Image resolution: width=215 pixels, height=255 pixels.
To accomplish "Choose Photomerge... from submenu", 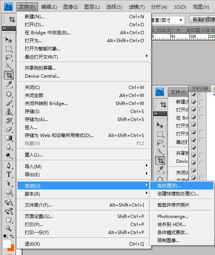I will click(x=182, y=217).
